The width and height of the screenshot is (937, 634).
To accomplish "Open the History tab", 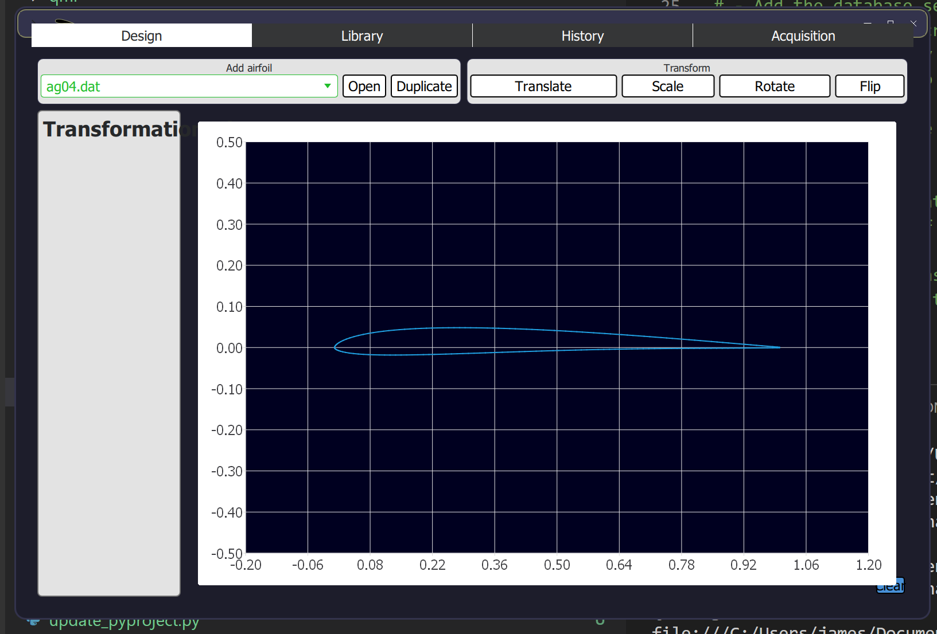I will (x=582, y=36).
